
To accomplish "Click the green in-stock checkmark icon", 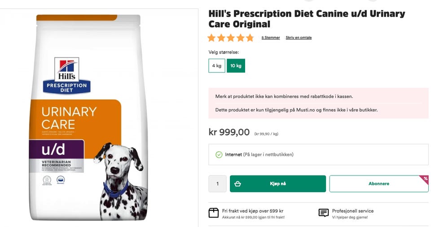I will pos(219,154).
